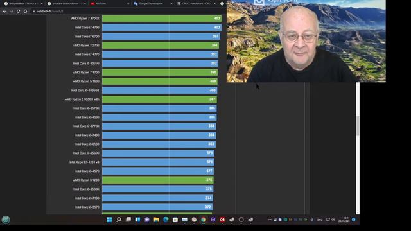Select the Intel Core i5-7400 label
This screenshot has height=231, width=411.
point(87,135)
